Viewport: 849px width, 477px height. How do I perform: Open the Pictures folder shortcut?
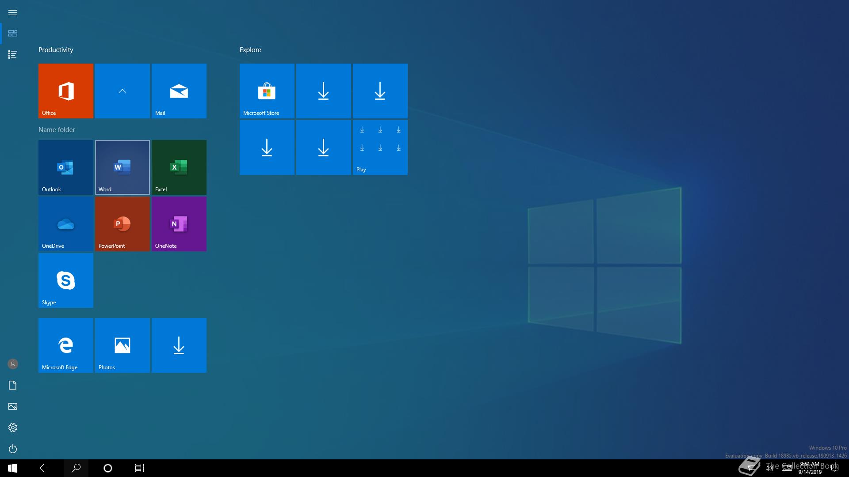coord(13,406)
